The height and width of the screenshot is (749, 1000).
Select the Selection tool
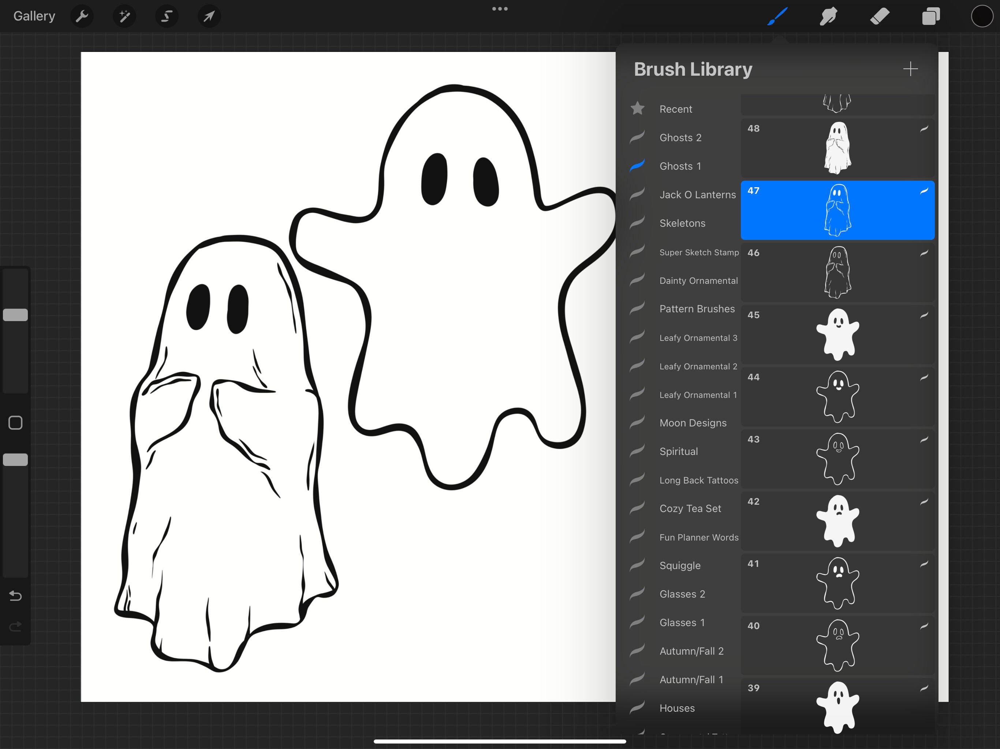tap(166, 16)
